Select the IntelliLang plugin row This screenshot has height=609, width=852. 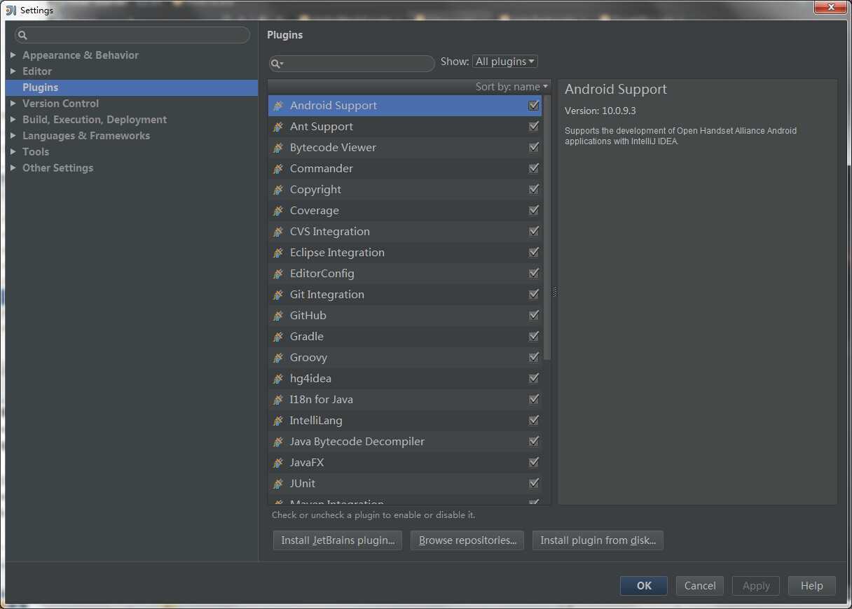click(405, 421)
